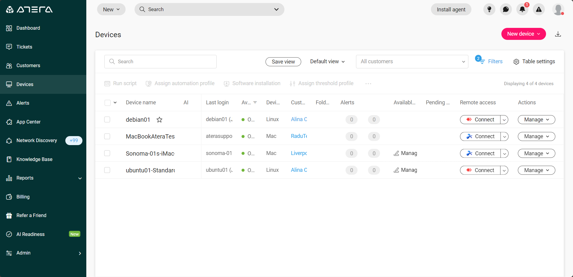The height and width of the screenshot is (277, 573).
Task: Connect to debian01 device
Action: pos(480,120)
